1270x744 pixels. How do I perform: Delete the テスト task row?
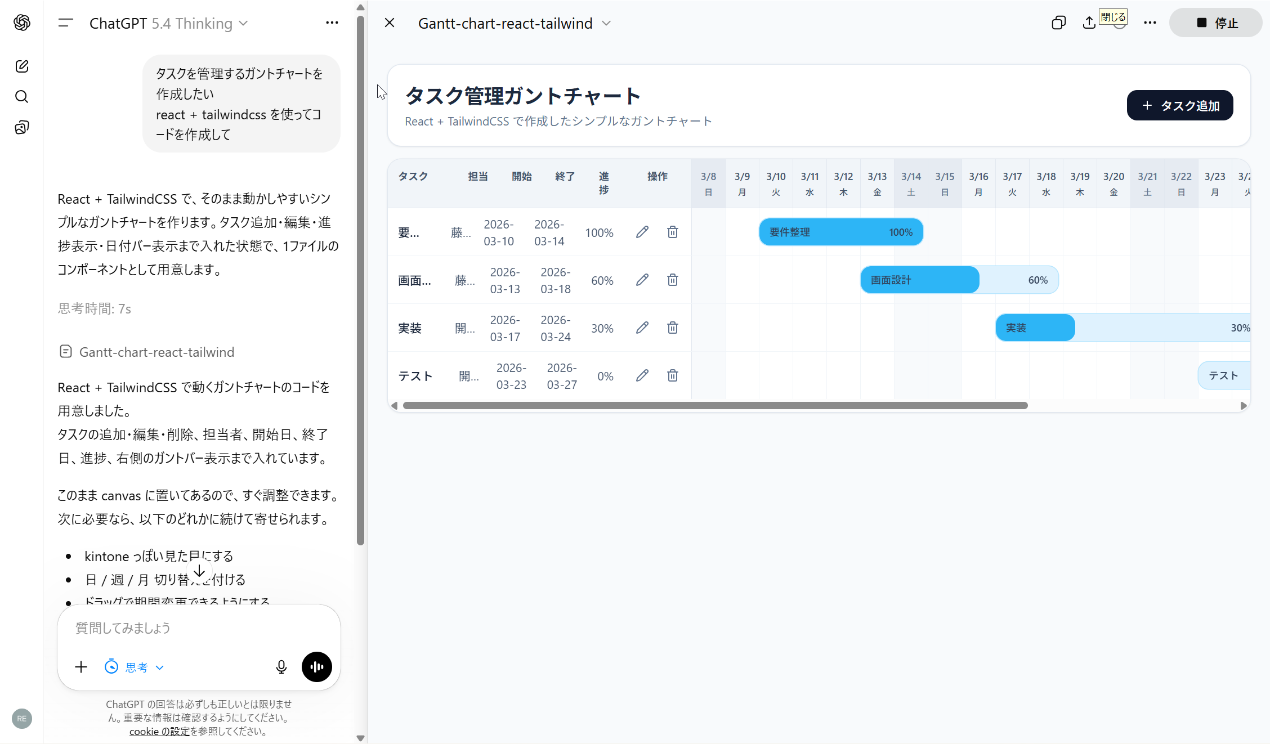[x=673, y=376]
